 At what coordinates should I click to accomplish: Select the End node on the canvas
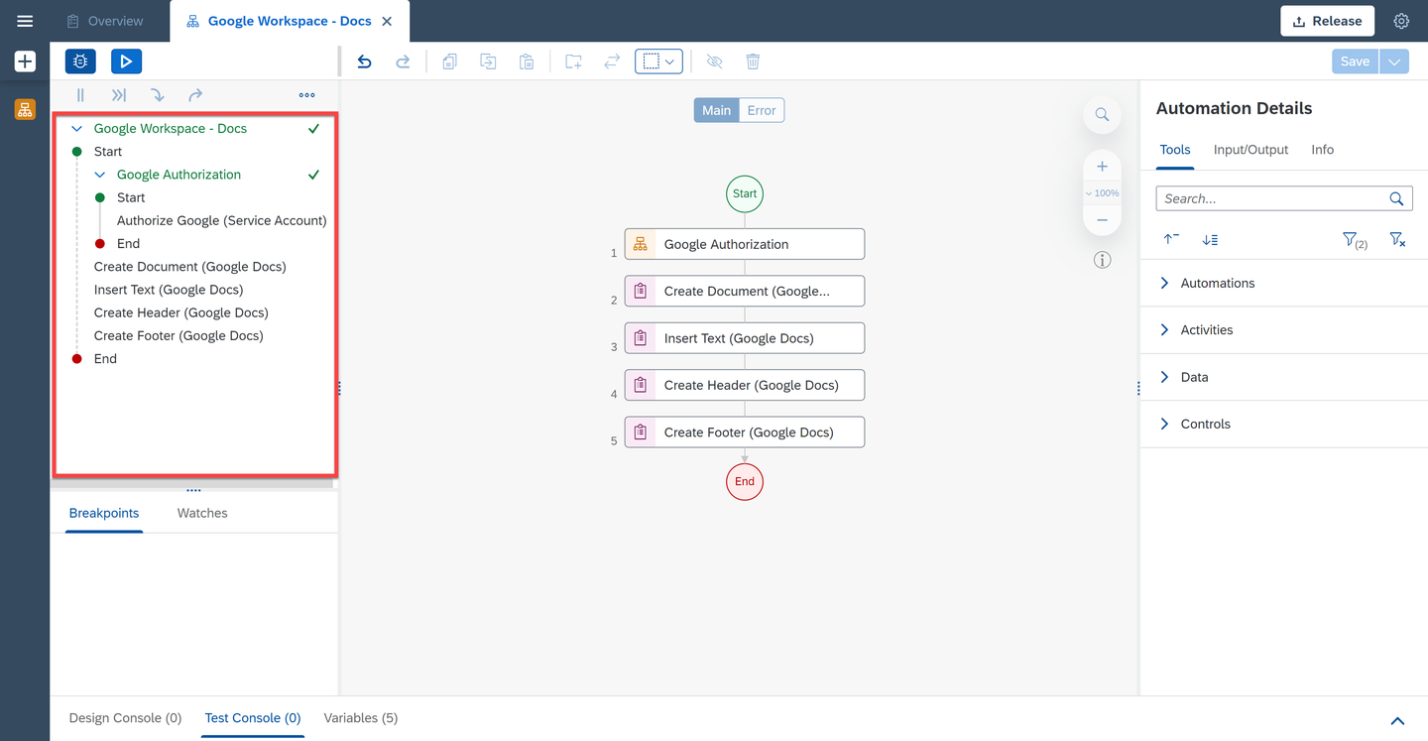click(x=745, y=481)
